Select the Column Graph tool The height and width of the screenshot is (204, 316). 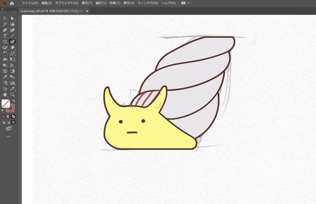click(13, 83)
